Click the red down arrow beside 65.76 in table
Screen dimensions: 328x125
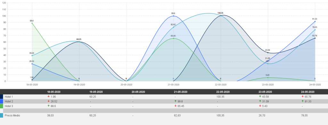click(302, 97)
